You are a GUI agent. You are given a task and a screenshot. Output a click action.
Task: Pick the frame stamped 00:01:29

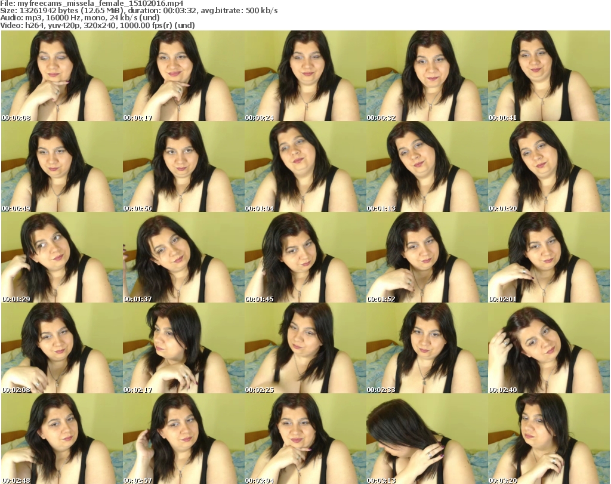[62, 257]
